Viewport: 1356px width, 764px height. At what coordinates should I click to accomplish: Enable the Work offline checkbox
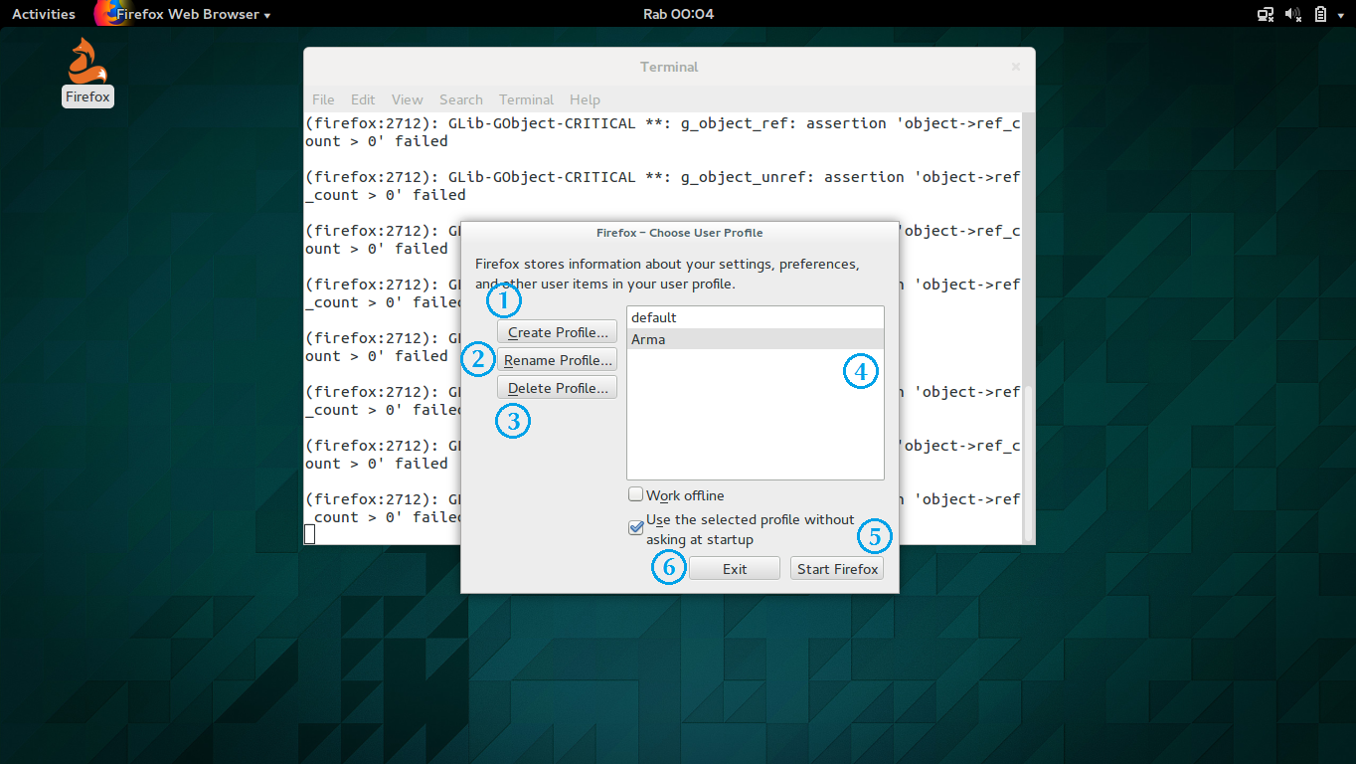(636, 494)
